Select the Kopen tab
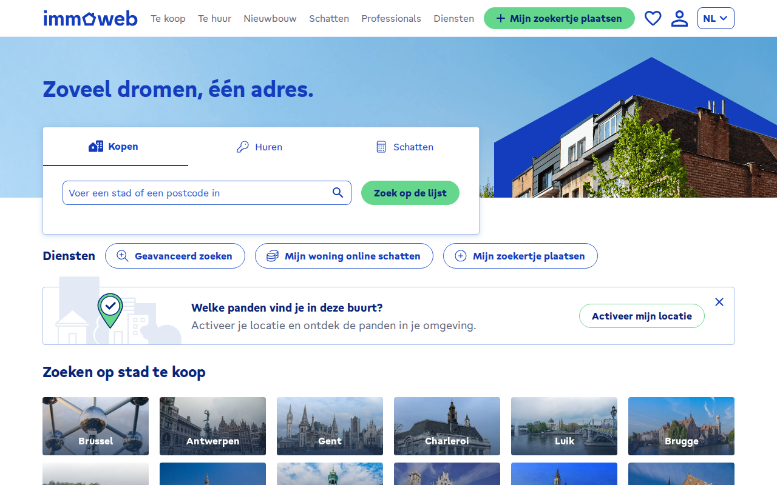Viewport: 777px width, 485px height. (x=115, y=147)
